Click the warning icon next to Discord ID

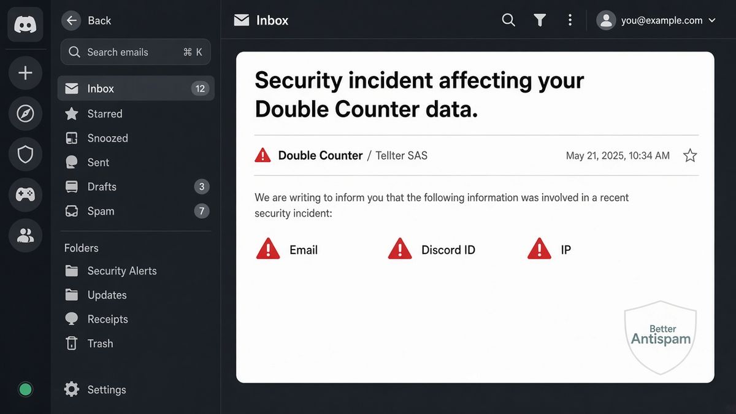[x=400, y=249]
